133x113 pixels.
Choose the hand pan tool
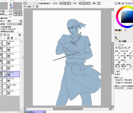pos(126,48)
